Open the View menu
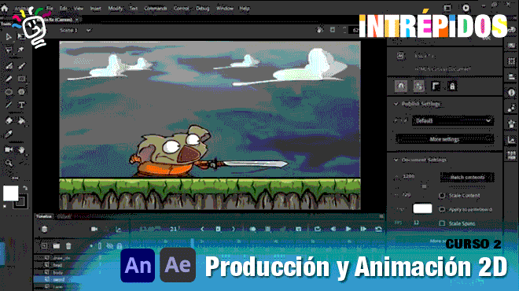 tap(79, 9)
